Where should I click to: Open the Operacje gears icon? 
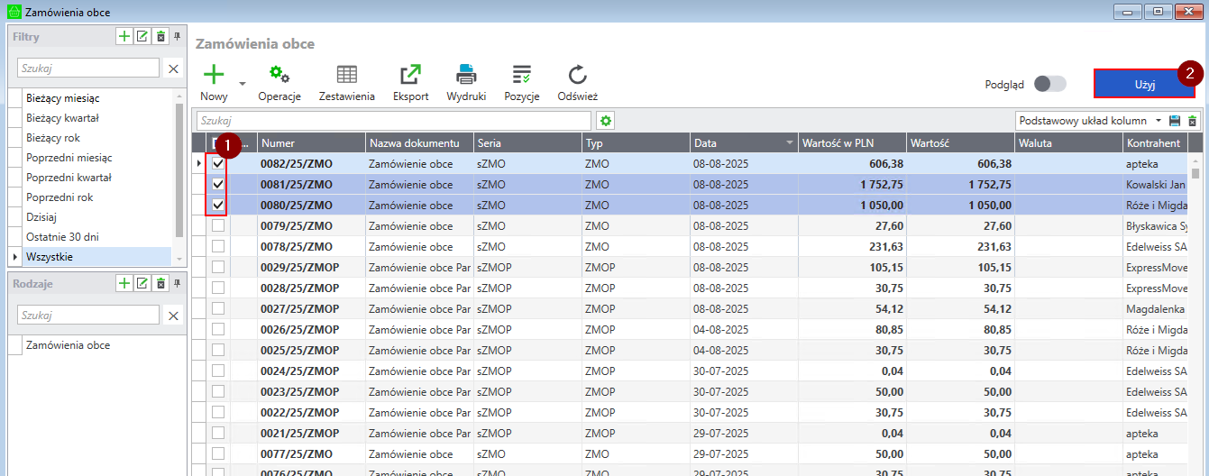279,76
